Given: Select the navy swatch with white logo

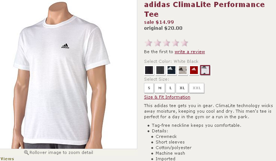Looking at the screenshot, I should coord(171,70).
